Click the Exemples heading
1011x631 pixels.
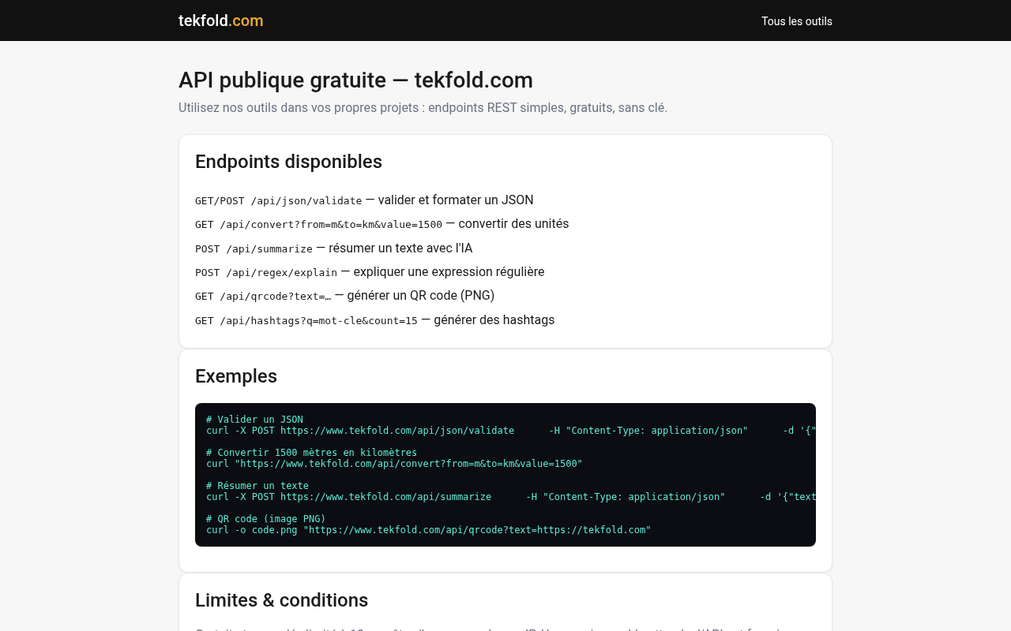[x=236, y=376]
